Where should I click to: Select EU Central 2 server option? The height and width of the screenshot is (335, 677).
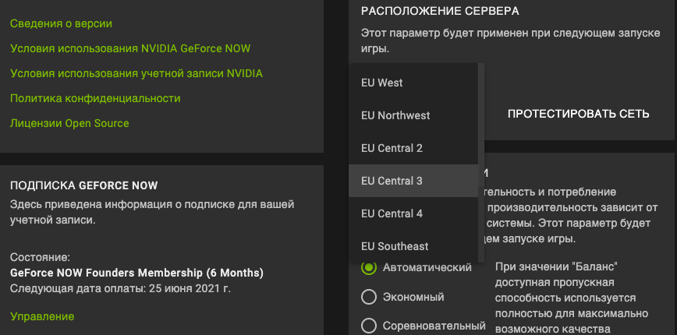coord(413,148)
